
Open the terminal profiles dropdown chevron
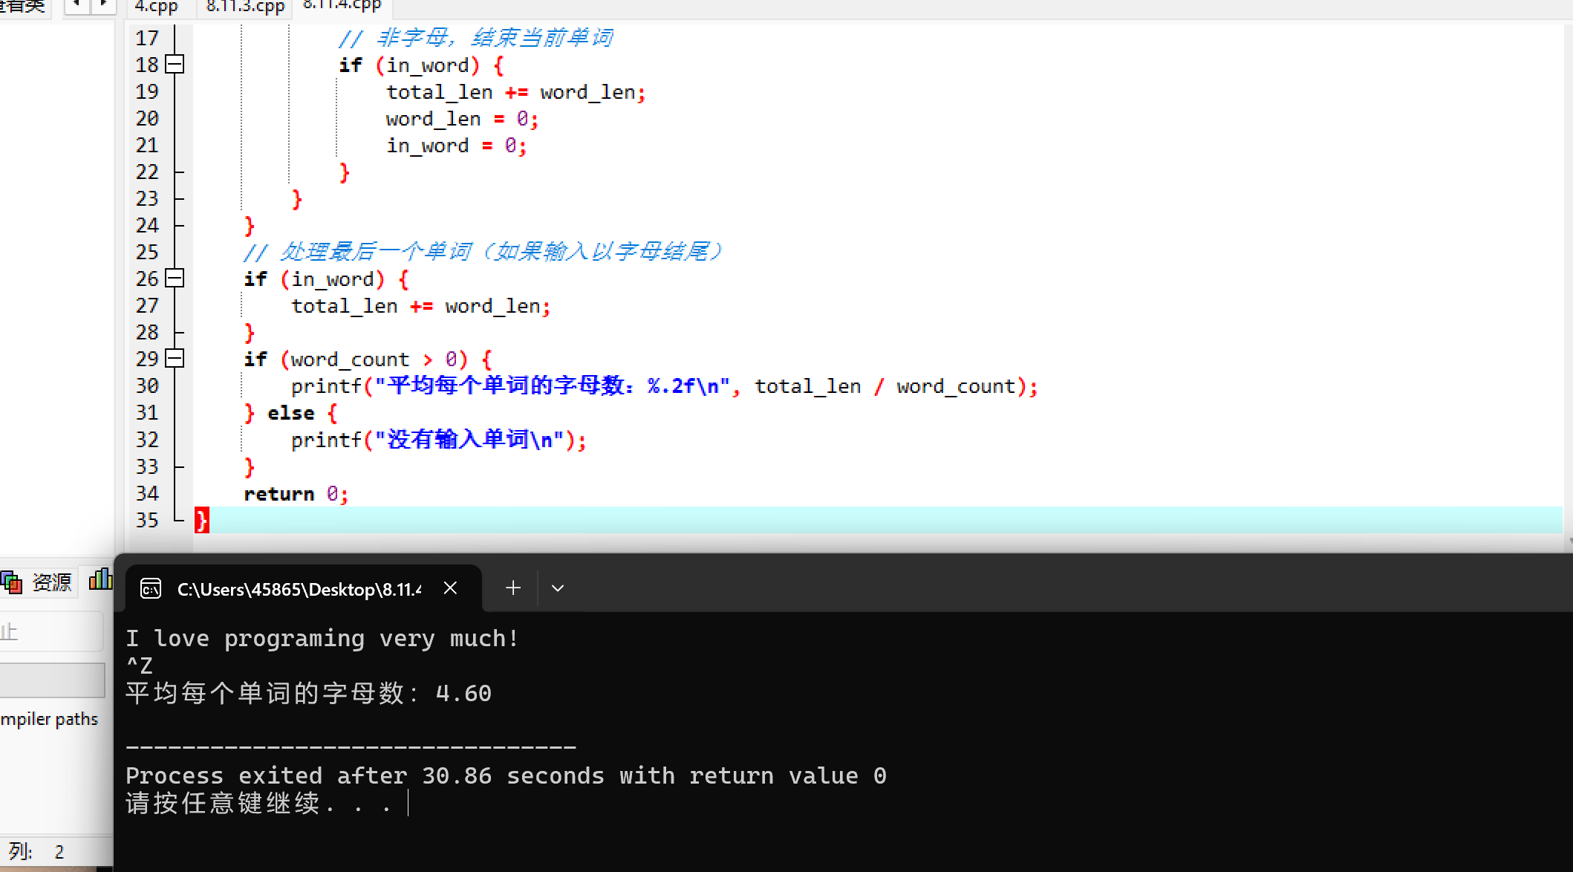coord(558,588)
